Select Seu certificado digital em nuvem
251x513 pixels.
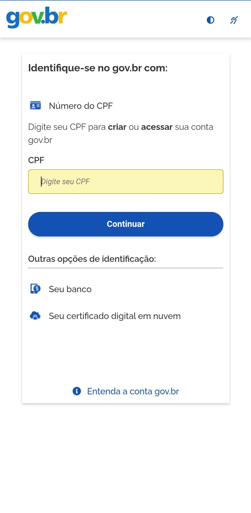114,316
